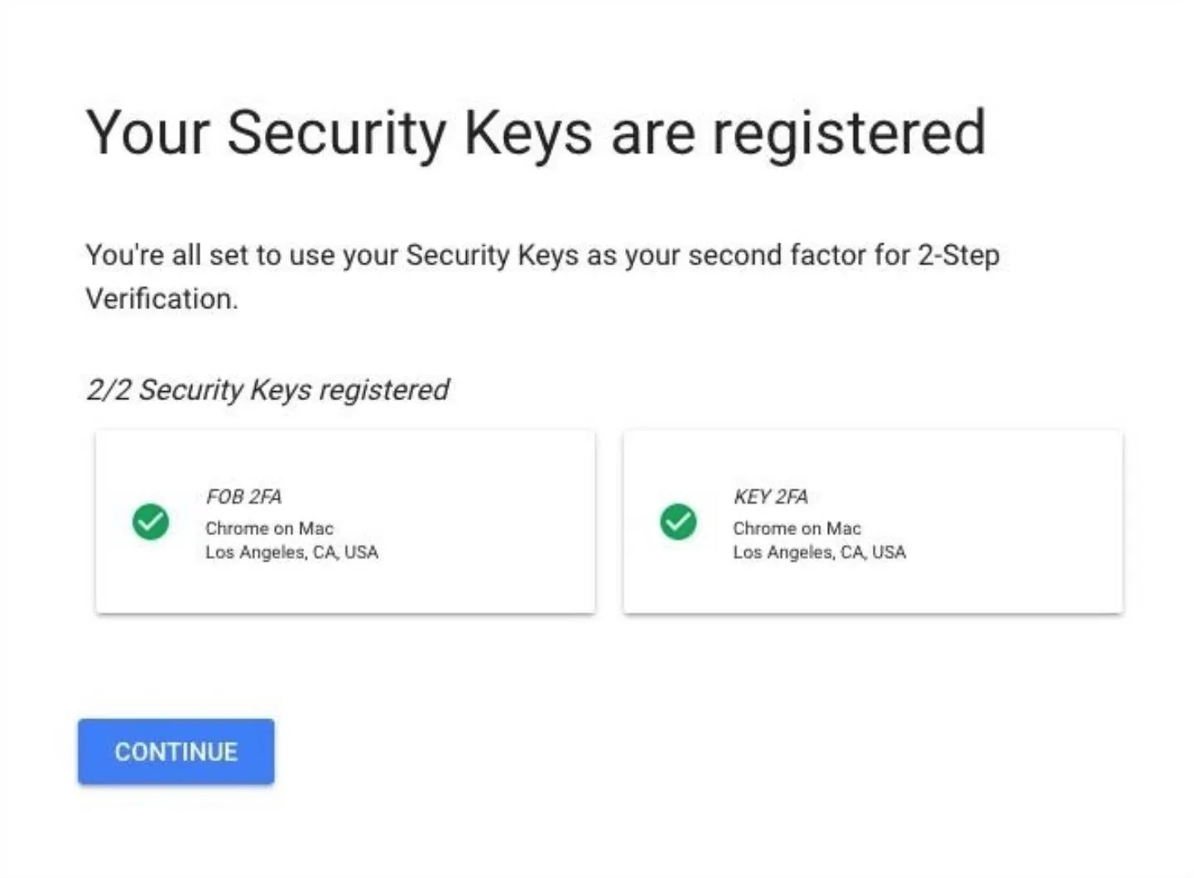Viewport: 1194px width, 878px height.
Task: Click second factor phrase in the description
Action: [x=774, y=255]
